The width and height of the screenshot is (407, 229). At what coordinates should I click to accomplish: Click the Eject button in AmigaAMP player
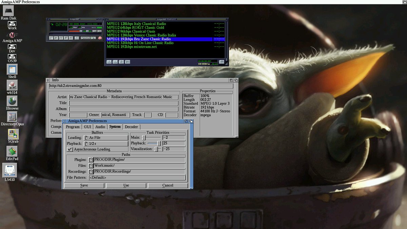pyautogui.click(x=77, y=38)
